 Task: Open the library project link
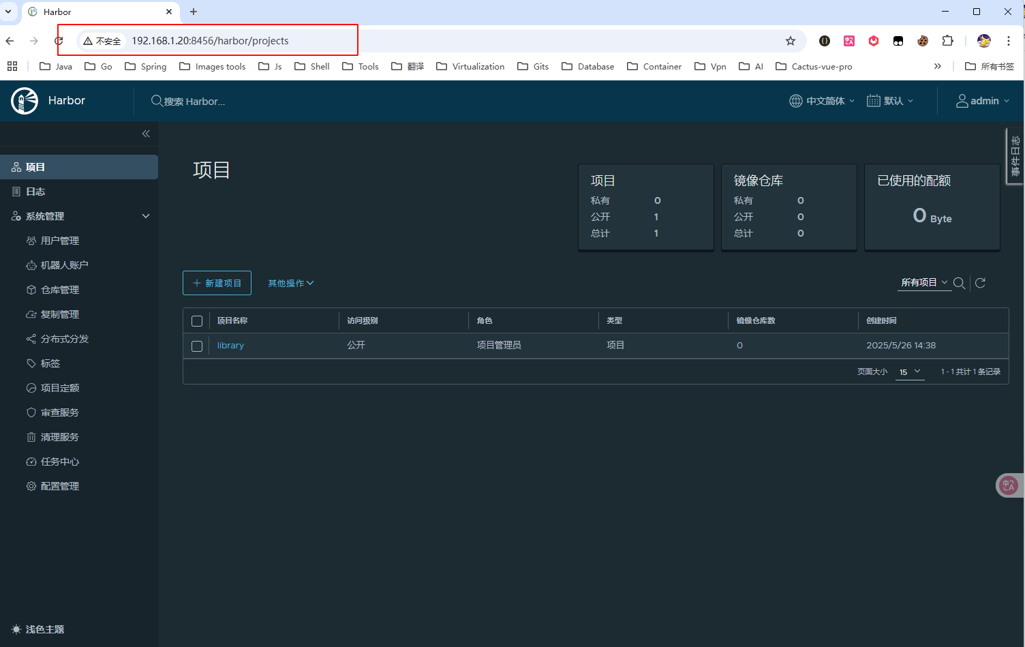(x=230, y=346)
